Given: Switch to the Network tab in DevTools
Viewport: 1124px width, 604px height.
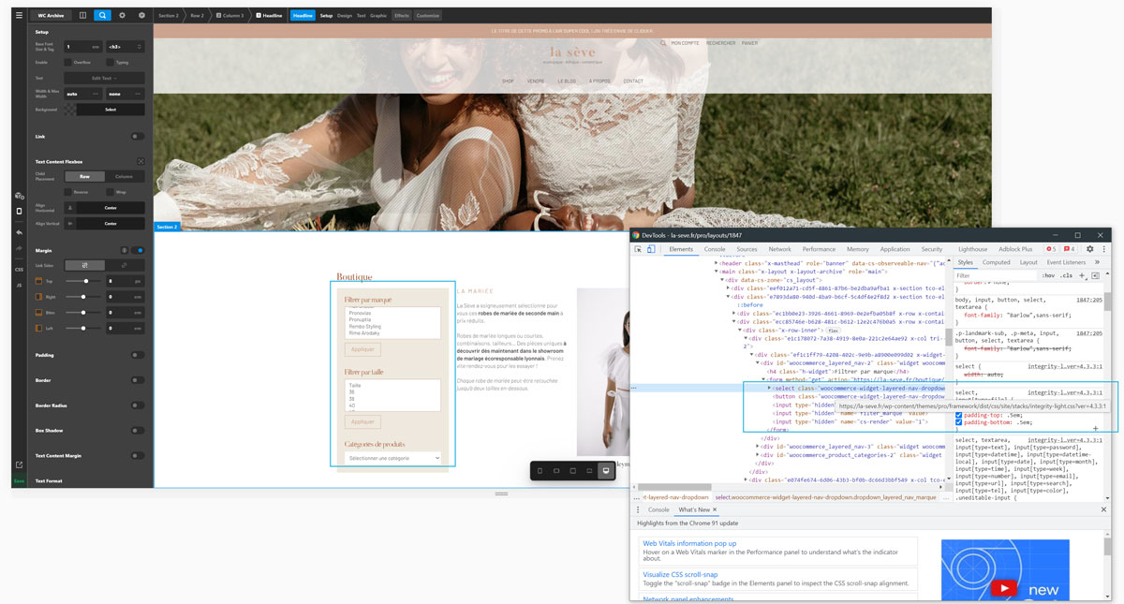Looking at the screenshot, I should (x=779, y=249).
